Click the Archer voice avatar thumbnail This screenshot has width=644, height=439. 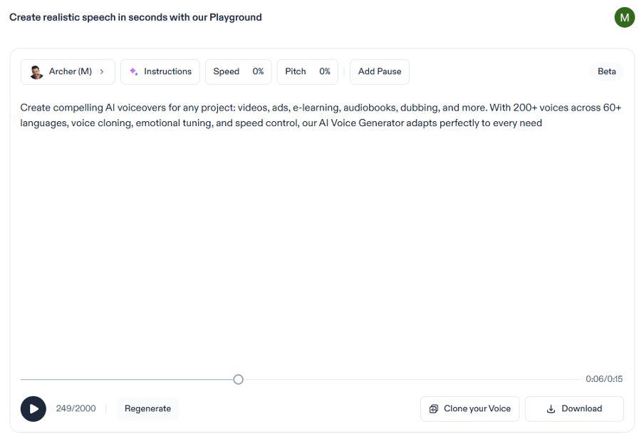pos(36,72)
